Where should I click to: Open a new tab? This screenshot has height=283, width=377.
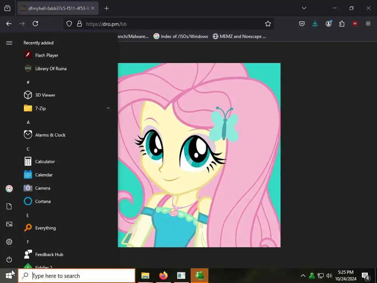tap(106, 8)
